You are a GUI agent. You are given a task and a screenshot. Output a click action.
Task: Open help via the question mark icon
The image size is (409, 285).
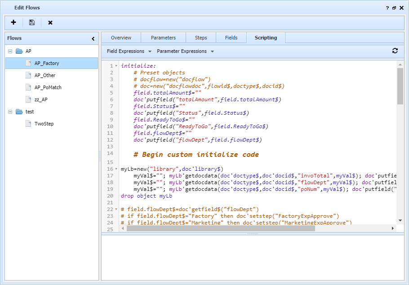pyautogui.click(x=387, y=7)
